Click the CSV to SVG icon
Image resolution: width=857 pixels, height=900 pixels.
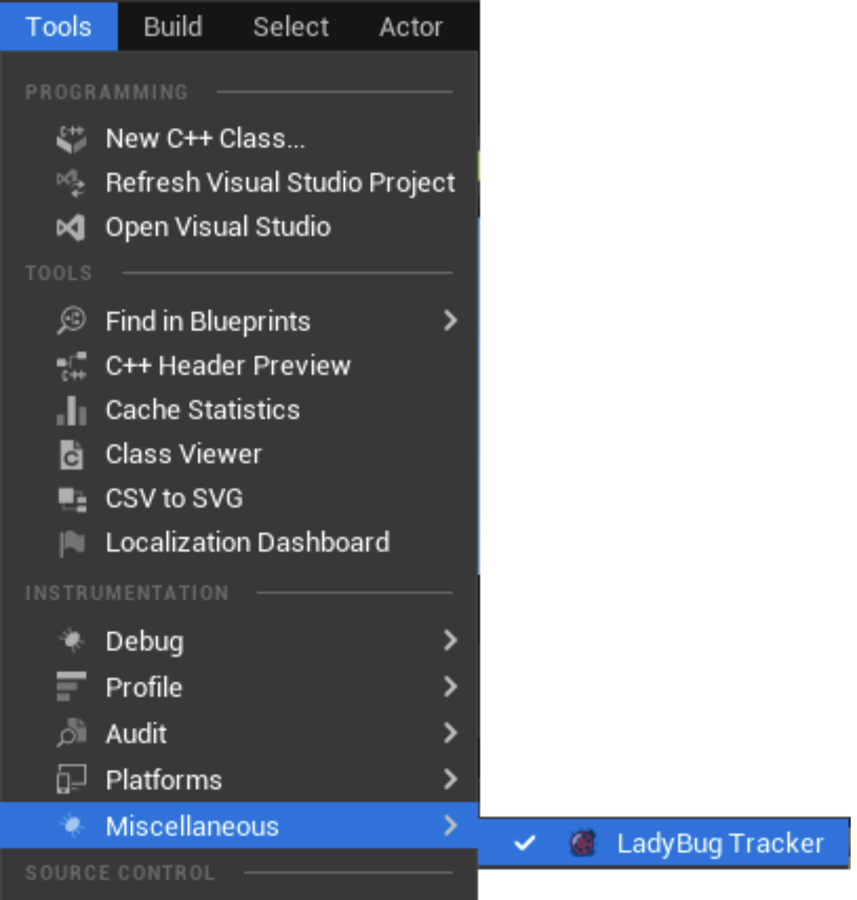pyautogui.click(x=71, y=499)
